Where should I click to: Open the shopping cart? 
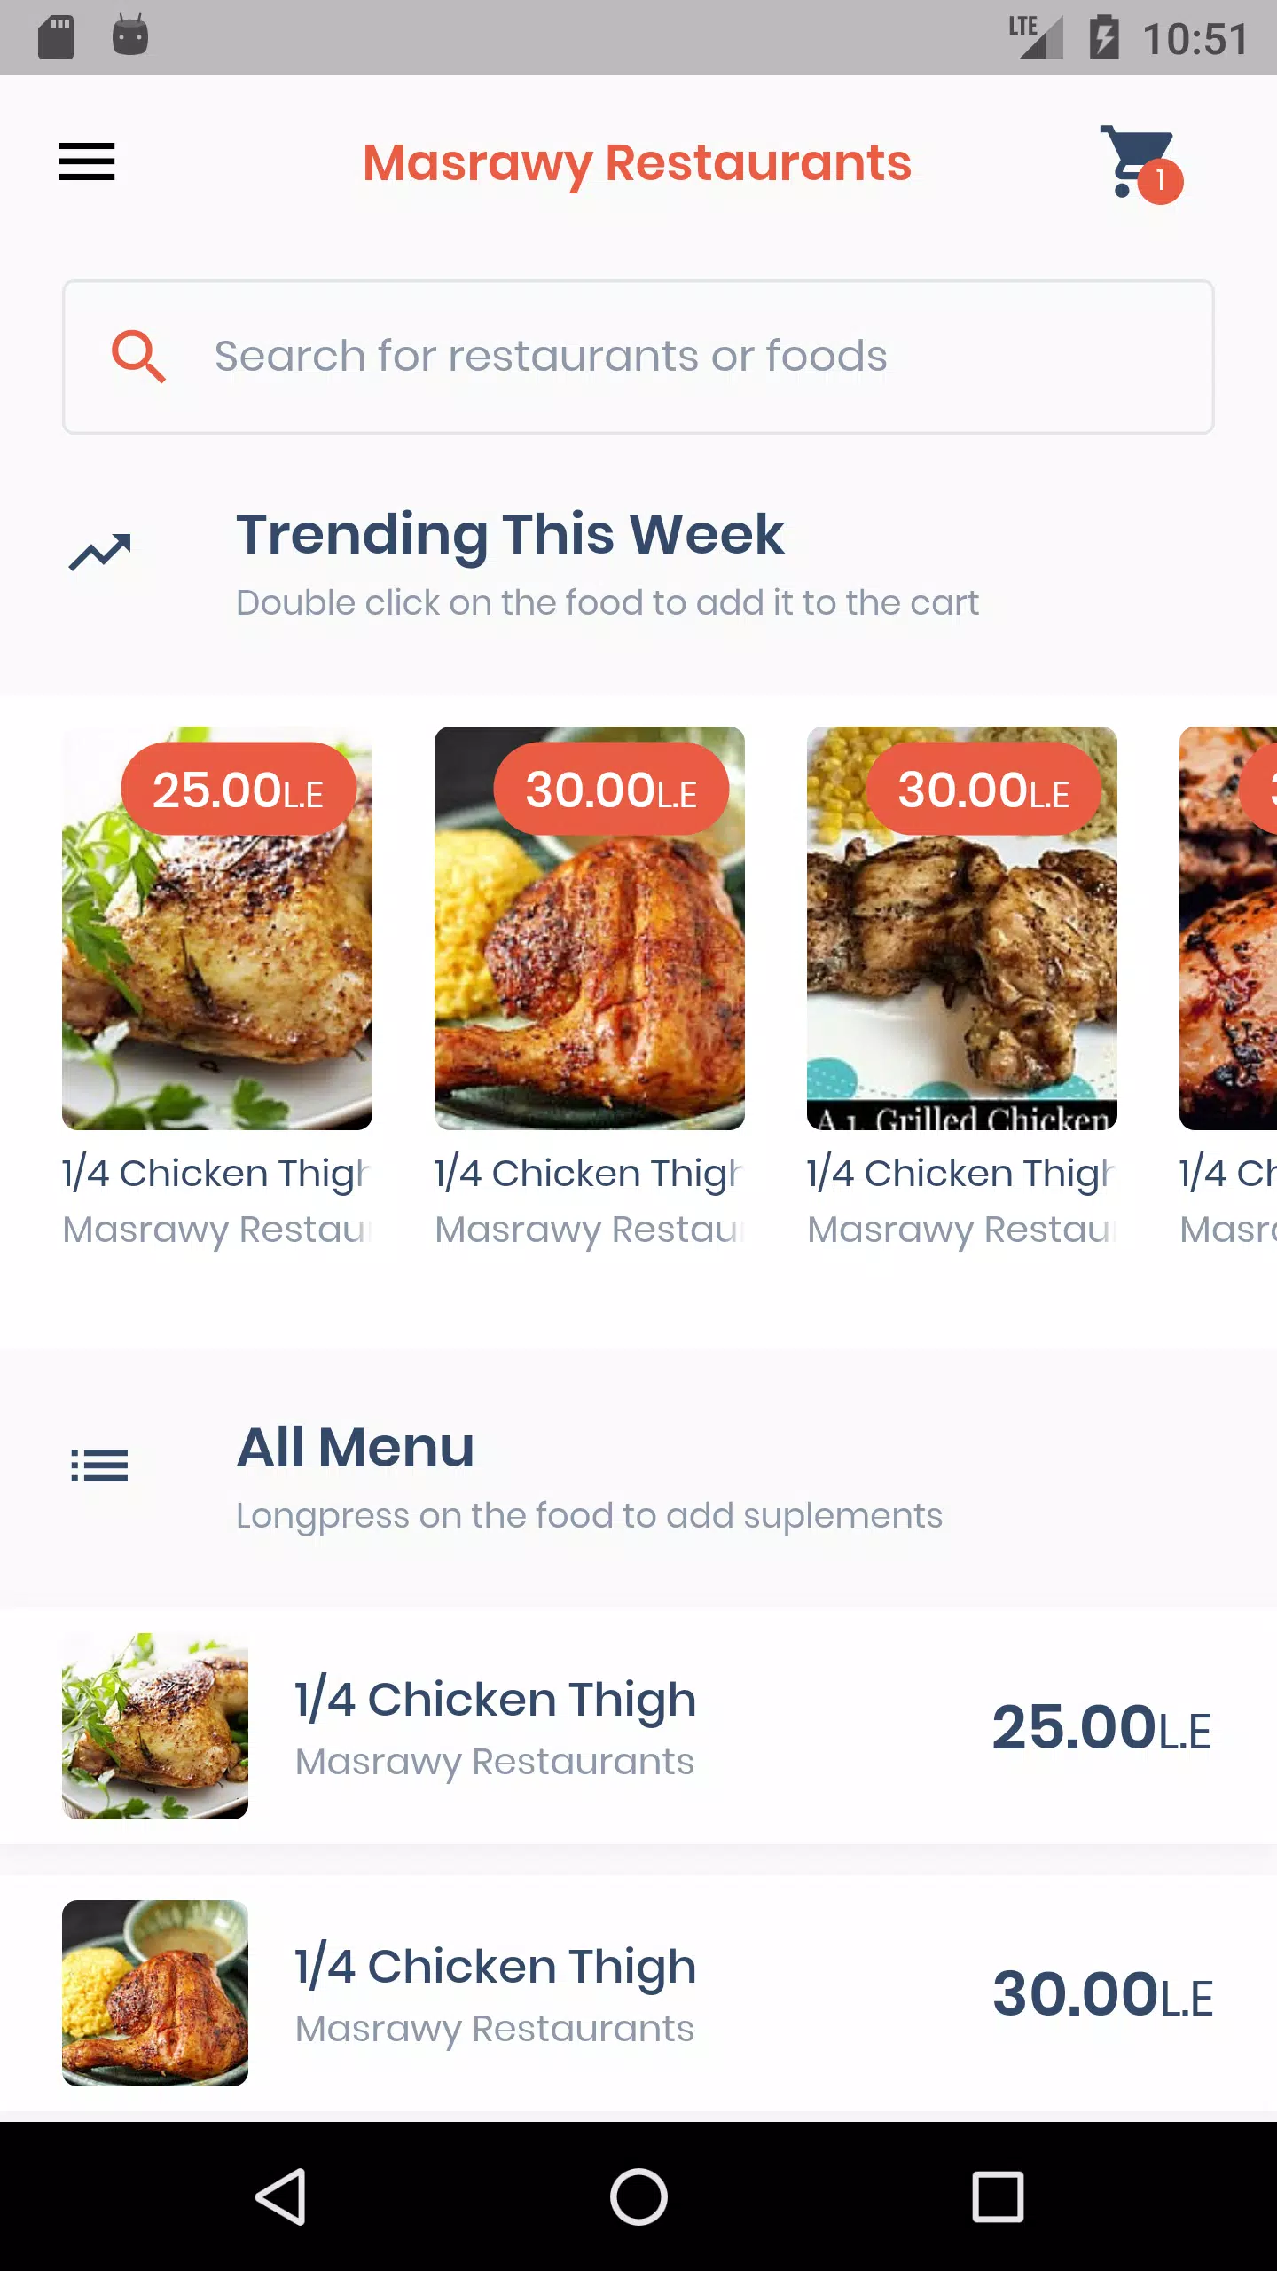click(x=1137, y=161)
